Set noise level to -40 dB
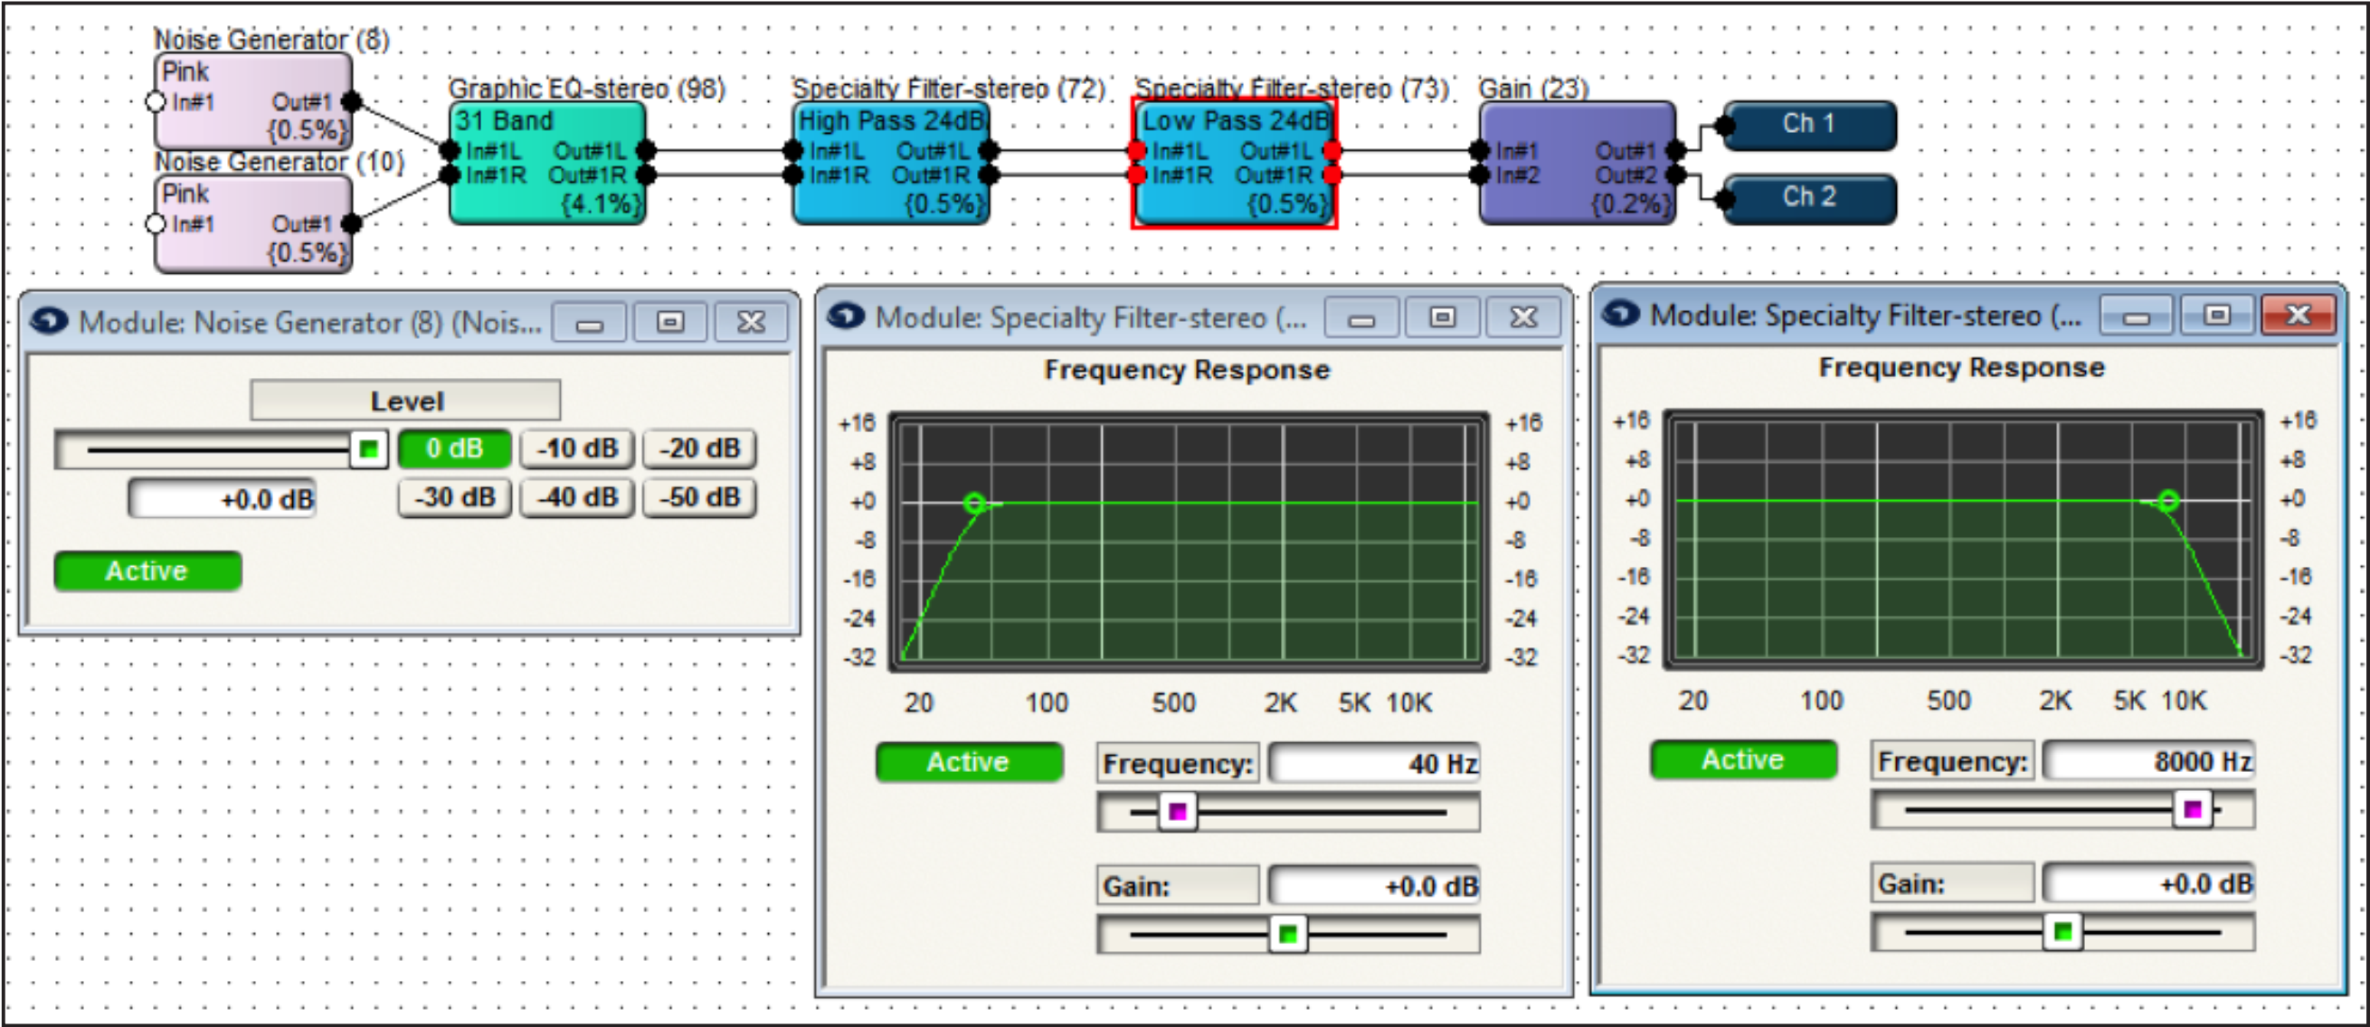 coord(577,497)
